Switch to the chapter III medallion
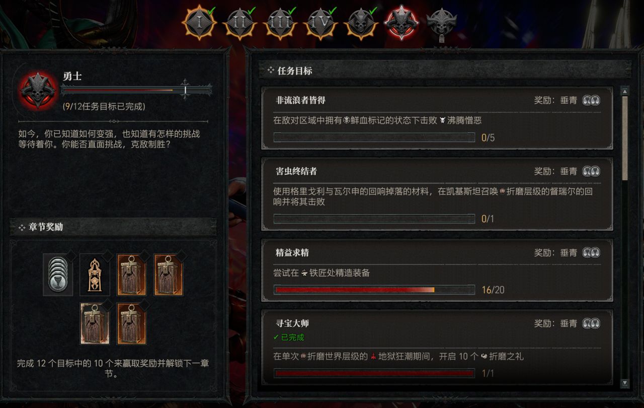644x408 pixels. [280, 23]
